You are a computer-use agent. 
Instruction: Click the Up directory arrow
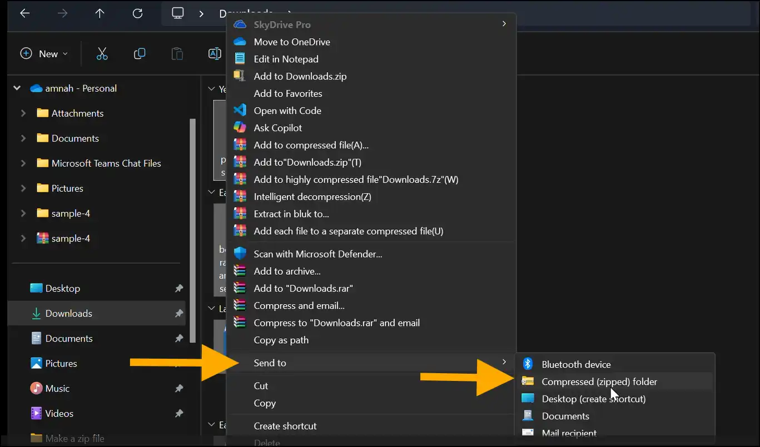pyautogui.click(x=100, y=13)
